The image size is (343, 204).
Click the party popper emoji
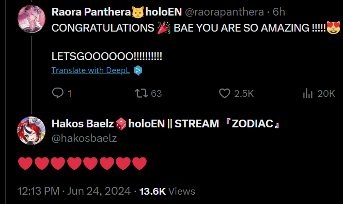point(164,28)
